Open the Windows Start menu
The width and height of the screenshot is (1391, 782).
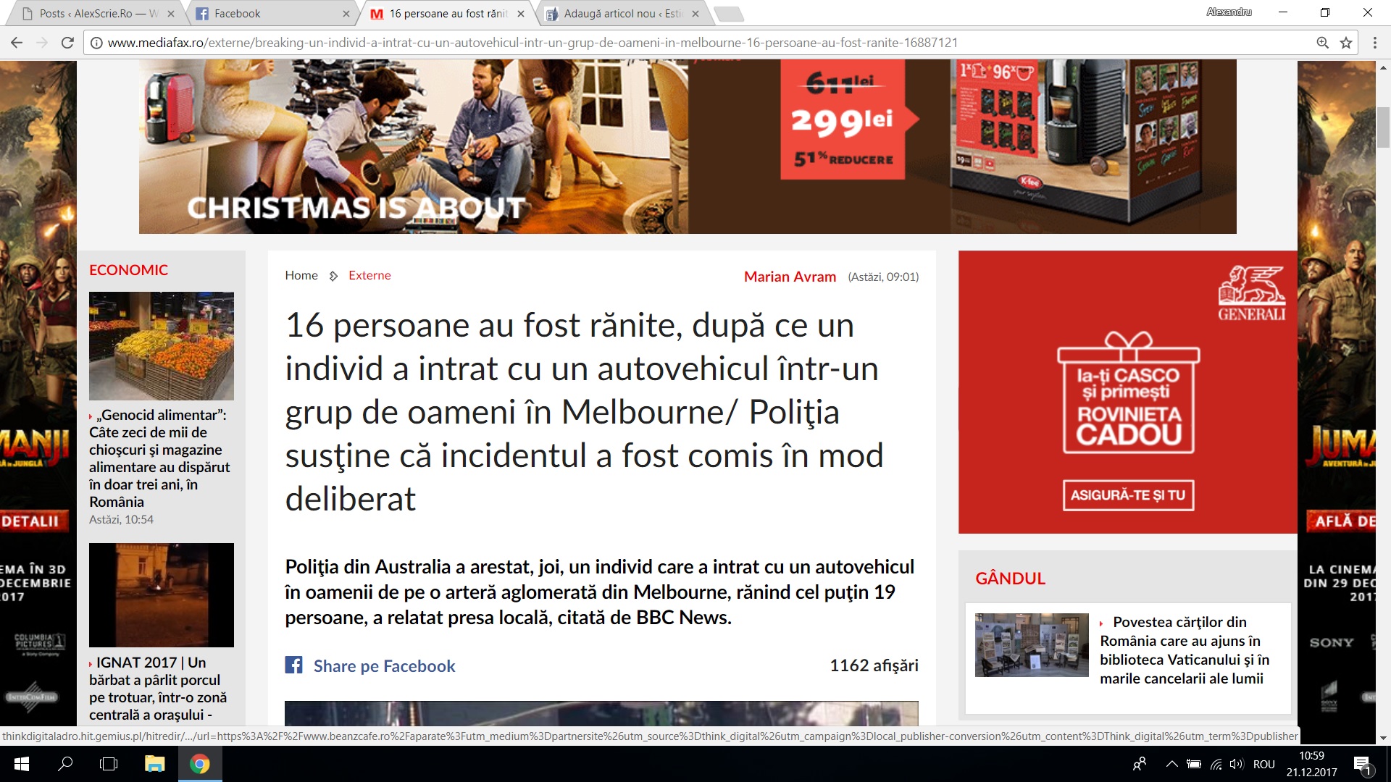[21, 764]
